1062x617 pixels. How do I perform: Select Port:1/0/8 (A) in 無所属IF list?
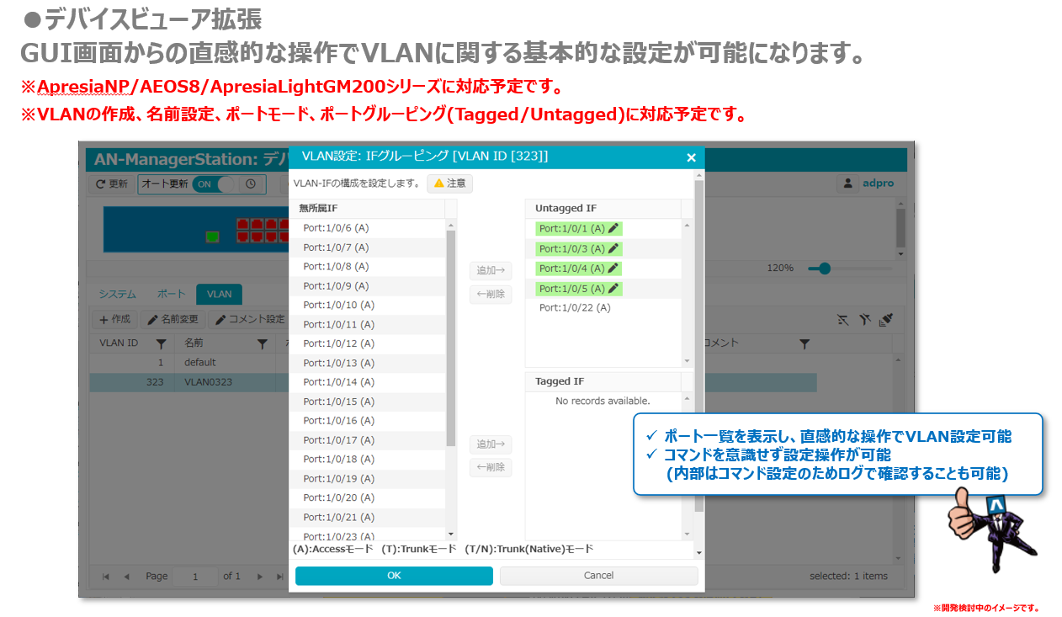(367, 267)
